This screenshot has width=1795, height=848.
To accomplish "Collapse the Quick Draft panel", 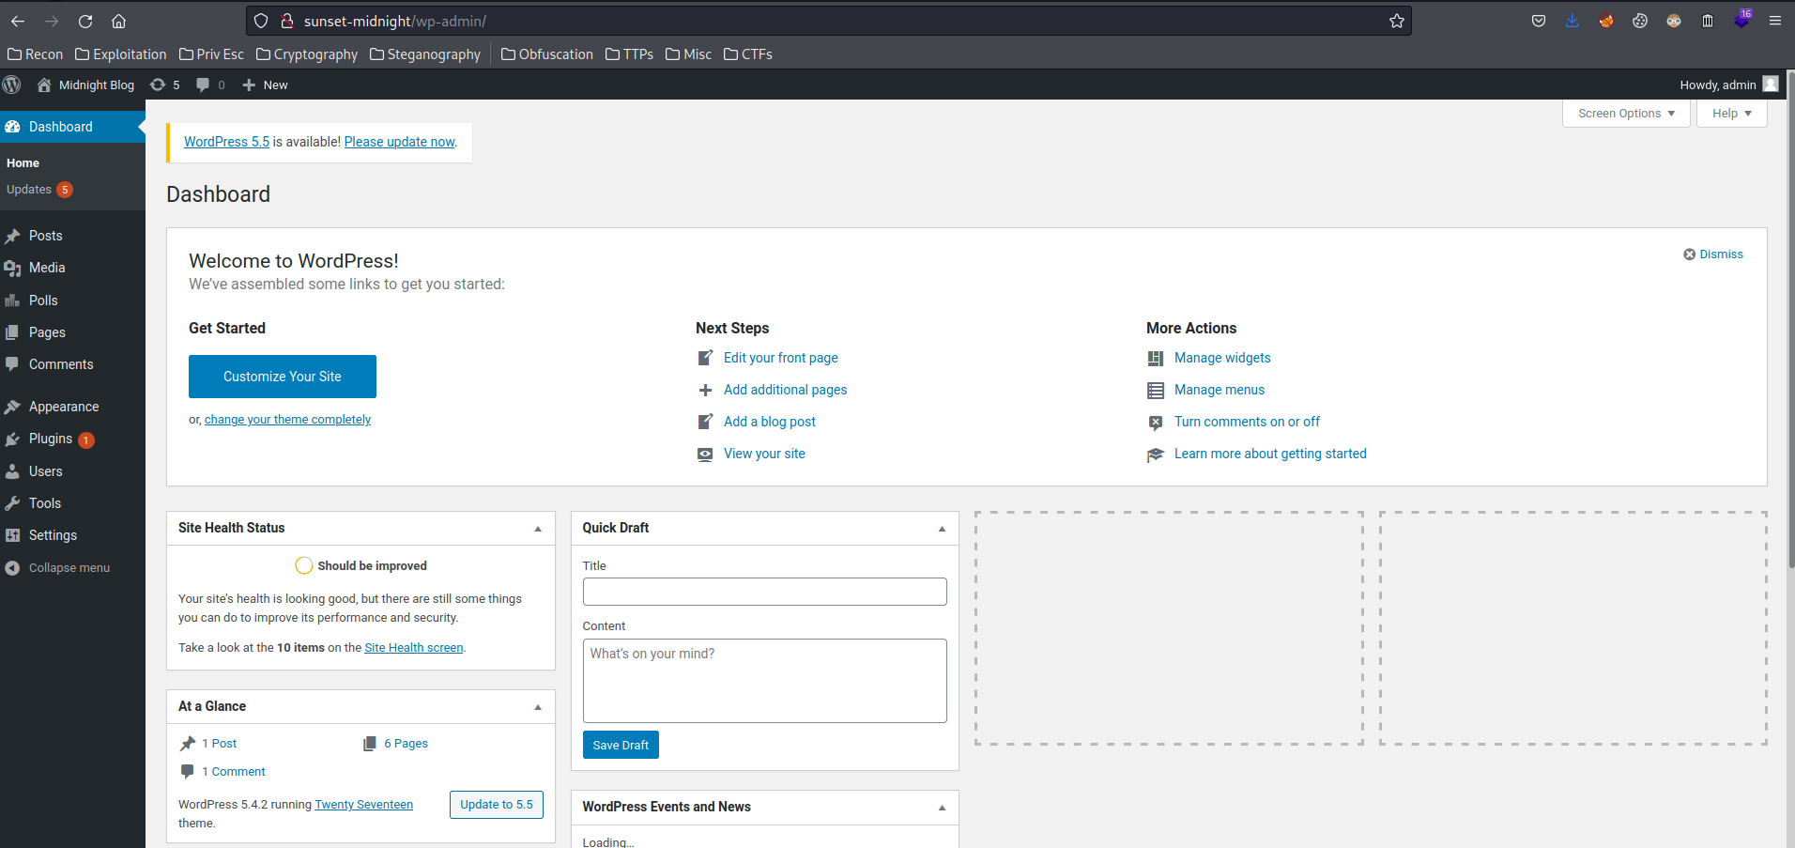I will (x=942, y=529).
